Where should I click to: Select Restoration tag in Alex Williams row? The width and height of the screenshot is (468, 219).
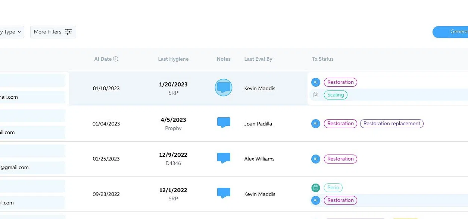click(x=340, y=159)
